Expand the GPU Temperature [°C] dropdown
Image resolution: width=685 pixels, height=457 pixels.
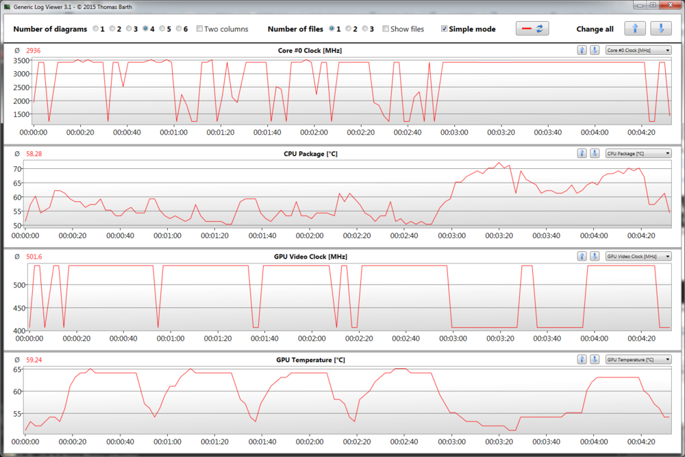click(638, 359)
